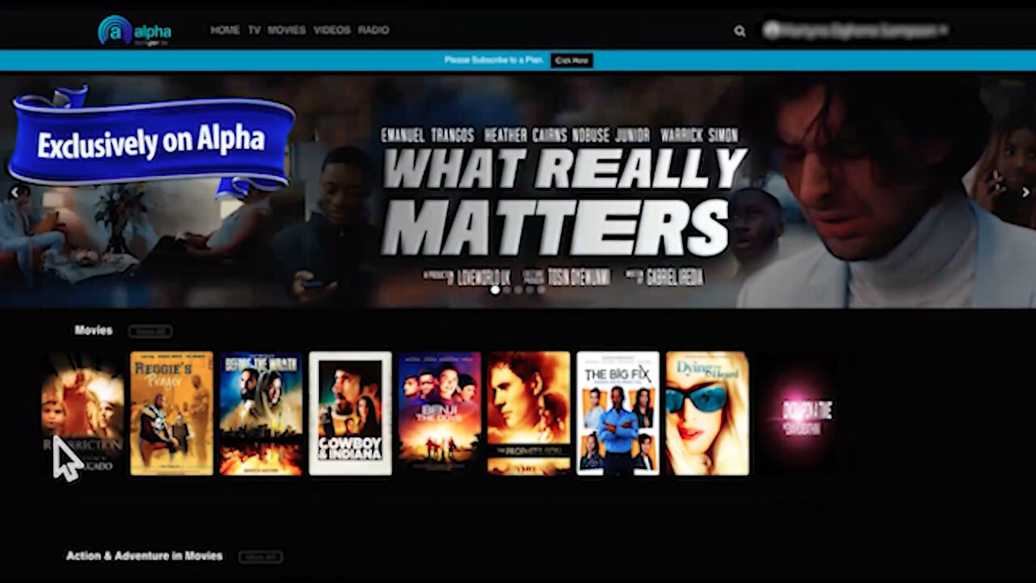The height and width of the screenshot is (583, 1036).
Task: Open the Before the Wrath poster
Action: (261, 413)
